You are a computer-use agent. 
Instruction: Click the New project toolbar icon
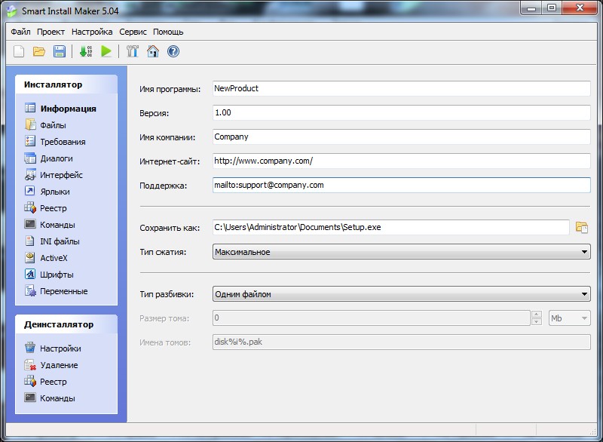pyautogui.click(x=19, y=51)
